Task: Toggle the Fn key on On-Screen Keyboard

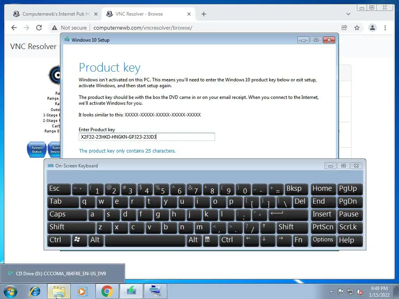Action: (300, 241)
